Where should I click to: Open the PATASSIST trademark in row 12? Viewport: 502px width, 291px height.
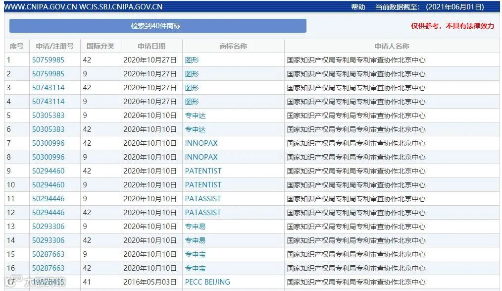(x=202, y=213)
